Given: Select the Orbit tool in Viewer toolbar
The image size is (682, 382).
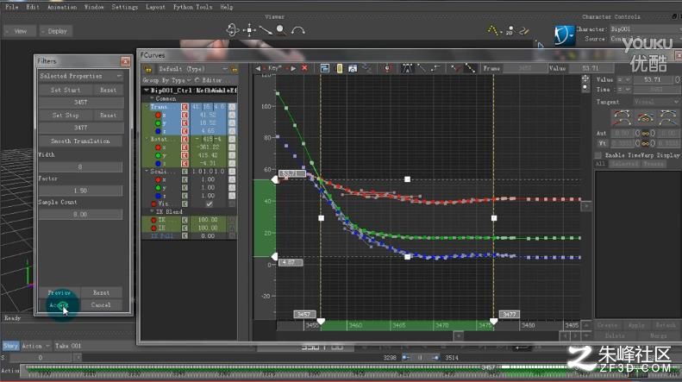Looking at the screenshot, I should [x=233, y=29].
